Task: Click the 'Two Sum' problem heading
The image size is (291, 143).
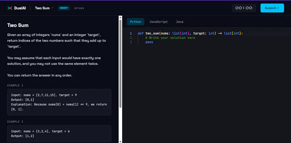Action: click(18, 25)
